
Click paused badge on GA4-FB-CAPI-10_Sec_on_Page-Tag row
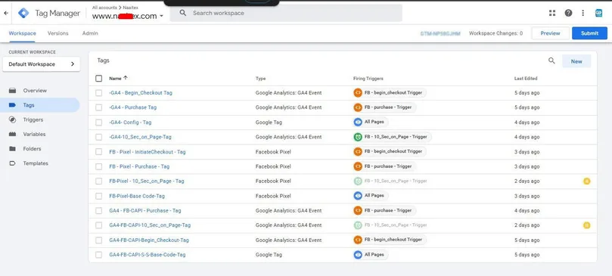pos(586,225)
